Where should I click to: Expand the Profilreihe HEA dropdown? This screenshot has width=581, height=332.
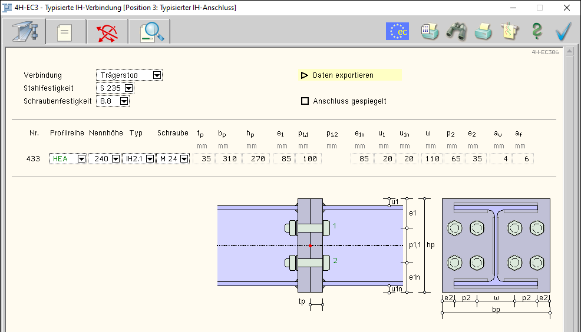point(81,159)
